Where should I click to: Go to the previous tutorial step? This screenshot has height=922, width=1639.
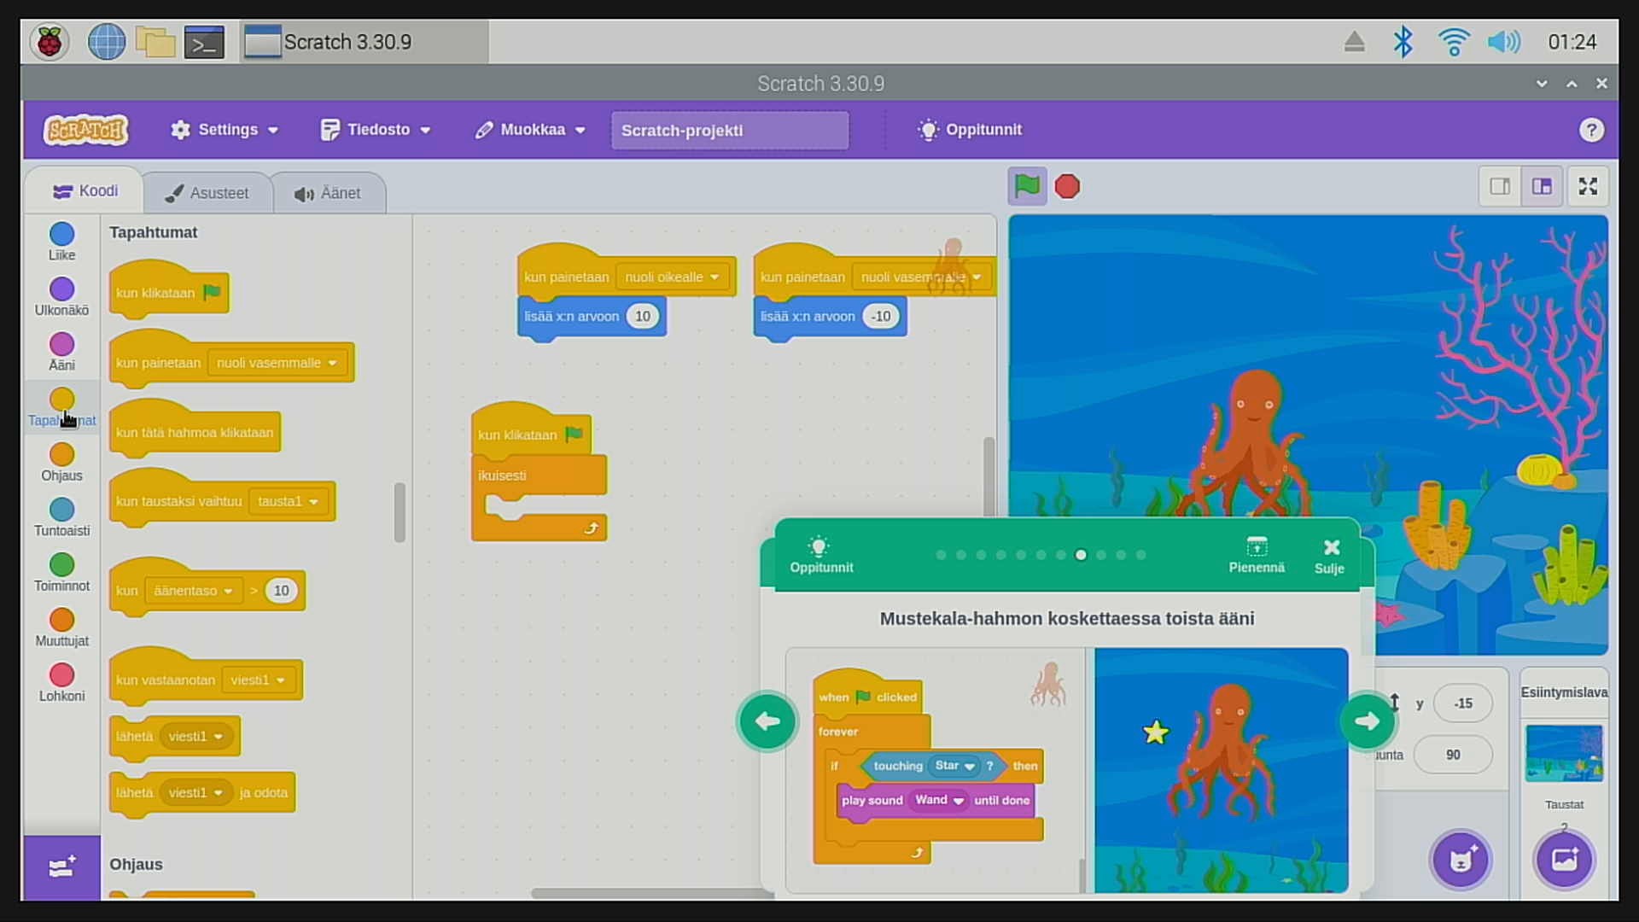coord(767,721)
